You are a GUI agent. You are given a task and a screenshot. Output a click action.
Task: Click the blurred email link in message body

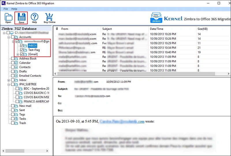tap(122, 122)
